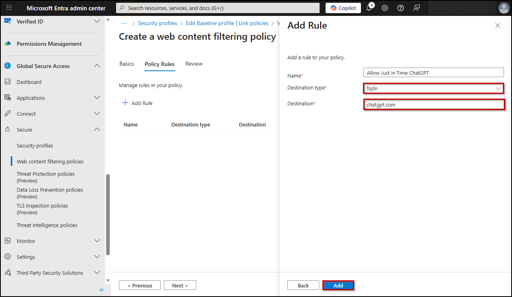Open the Destination type dropdown
The height and width of the screenshot is (297, 512).
point(433,88)
